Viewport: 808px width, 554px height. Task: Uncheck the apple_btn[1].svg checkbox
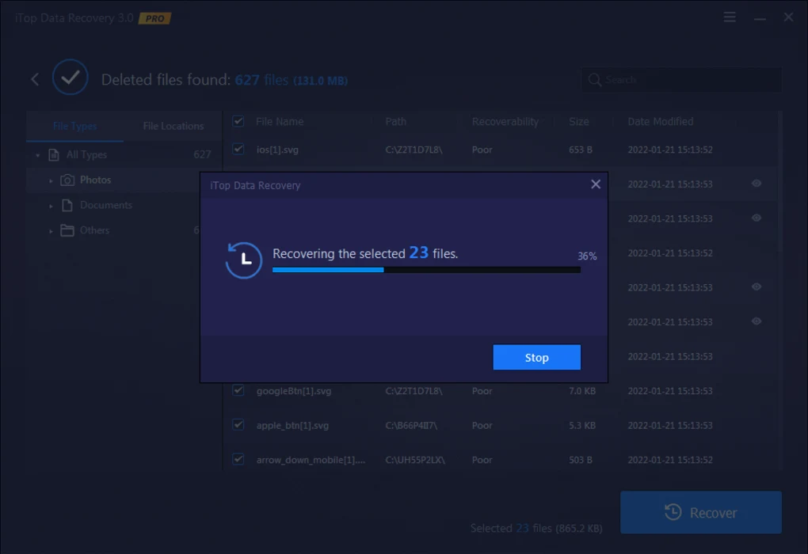coord(238,425)
